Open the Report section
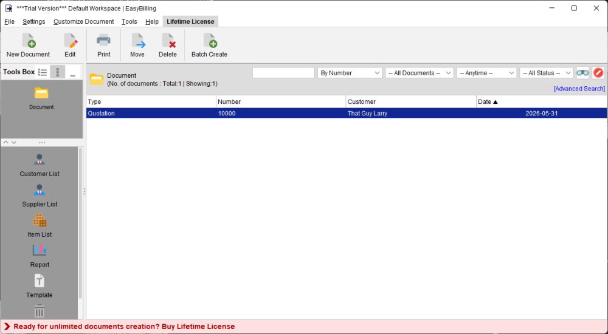This screenshot has height=334, width=608. [40, 256]
